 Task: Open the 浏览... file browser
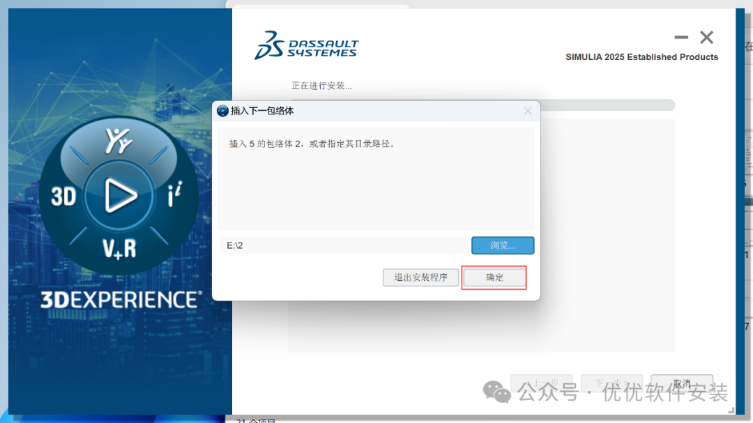point(503,245)
